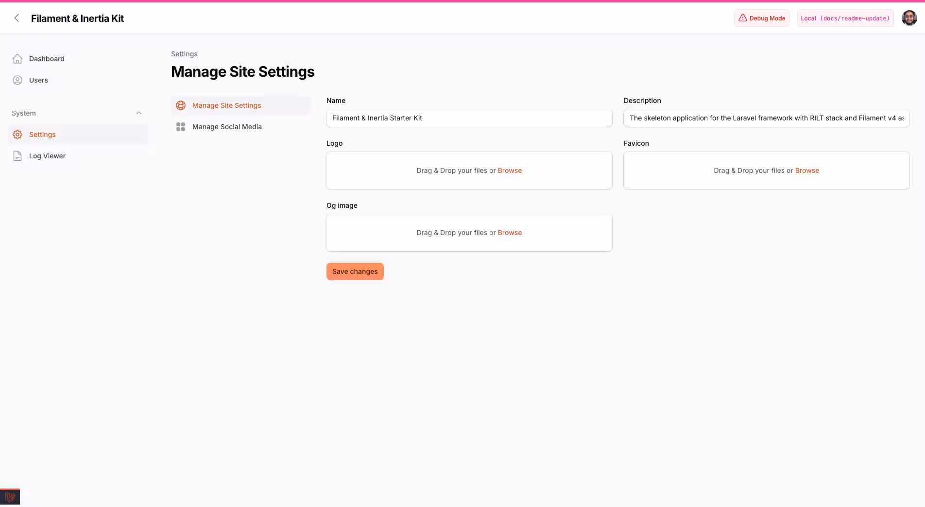Click the Og image drop zone
Viewport: 925px width, 507px height.
coord(469,233)
